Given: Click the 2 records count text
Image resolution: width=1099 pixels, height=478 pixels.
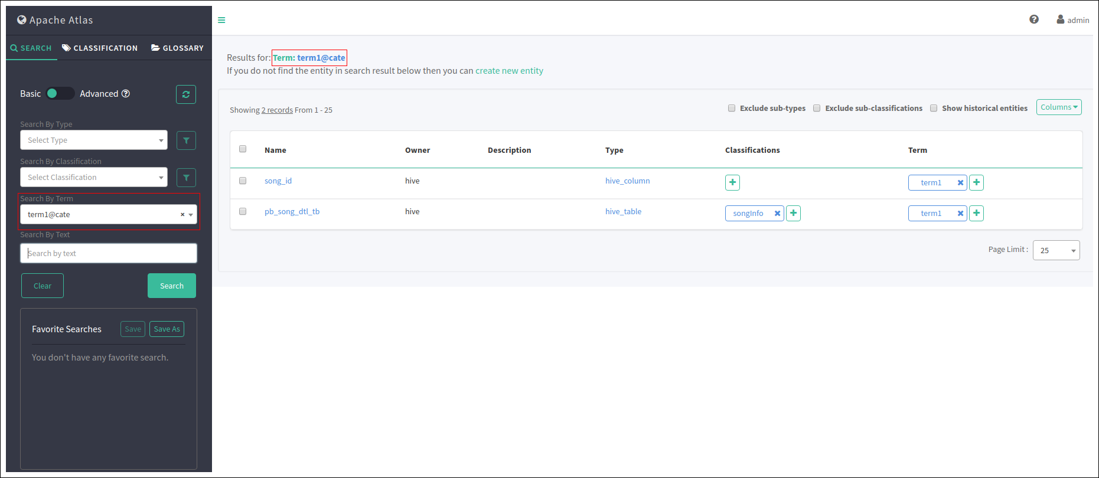Looking at the screenshot, I should click(277, 110).
